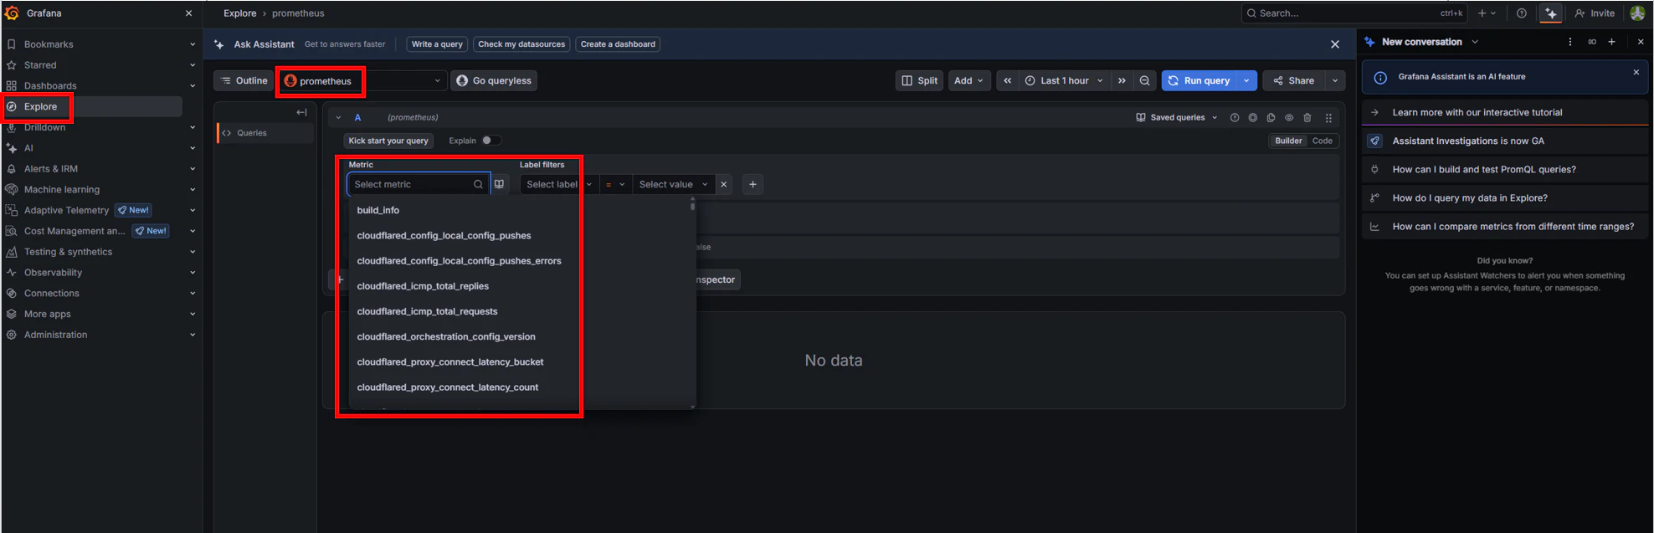Expand the Starred section chevron
The image size is (1654, 533).
[x=193, y=64]
